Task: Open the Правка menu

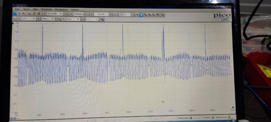Action: (26, 9)
